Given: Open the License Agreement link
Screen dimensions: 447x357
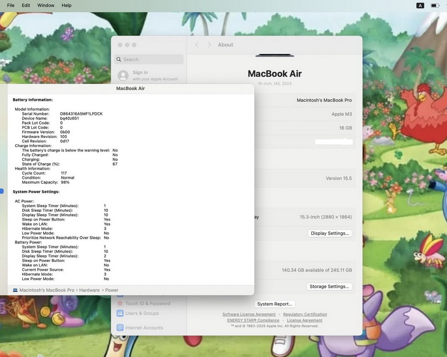Looking at the screenshot, I should (305, 320).
